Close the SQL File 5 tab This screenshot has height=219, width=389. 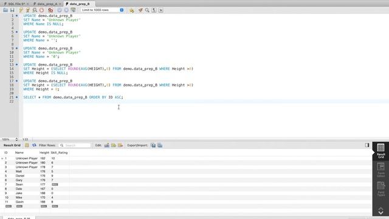pos(27,4)
